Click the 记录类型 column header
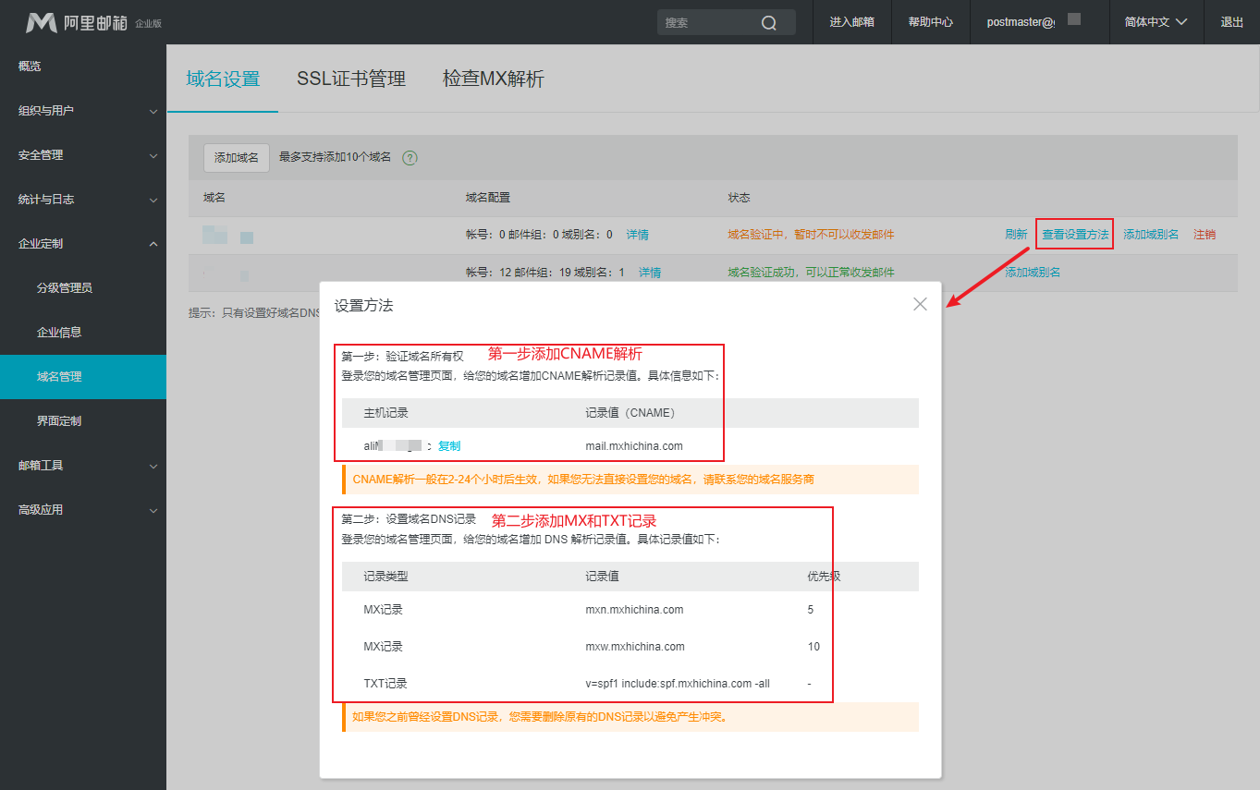 [x=385, y=577]
